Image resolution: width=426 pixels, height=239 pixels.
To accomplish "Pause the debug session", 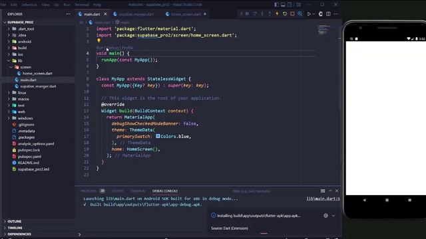I will (247, 14).
